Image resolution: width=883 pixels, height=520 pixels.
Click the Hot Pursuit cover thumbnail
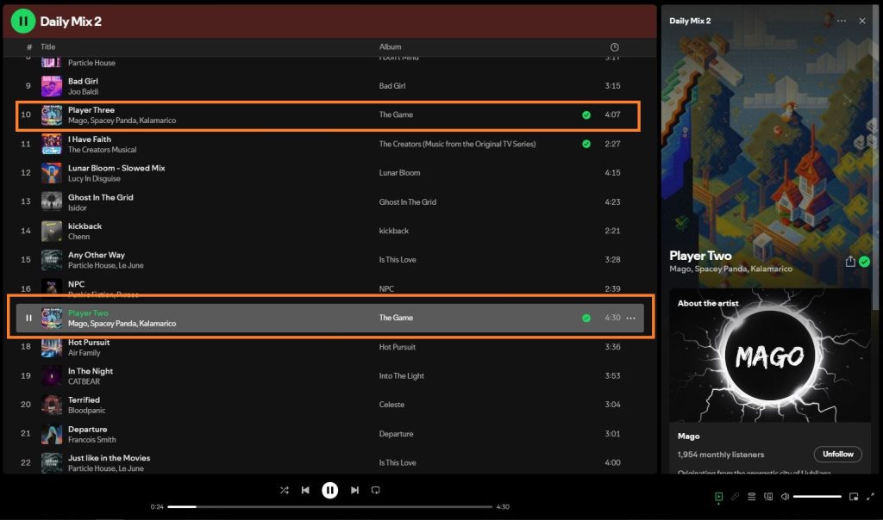(x=52, y=347)
